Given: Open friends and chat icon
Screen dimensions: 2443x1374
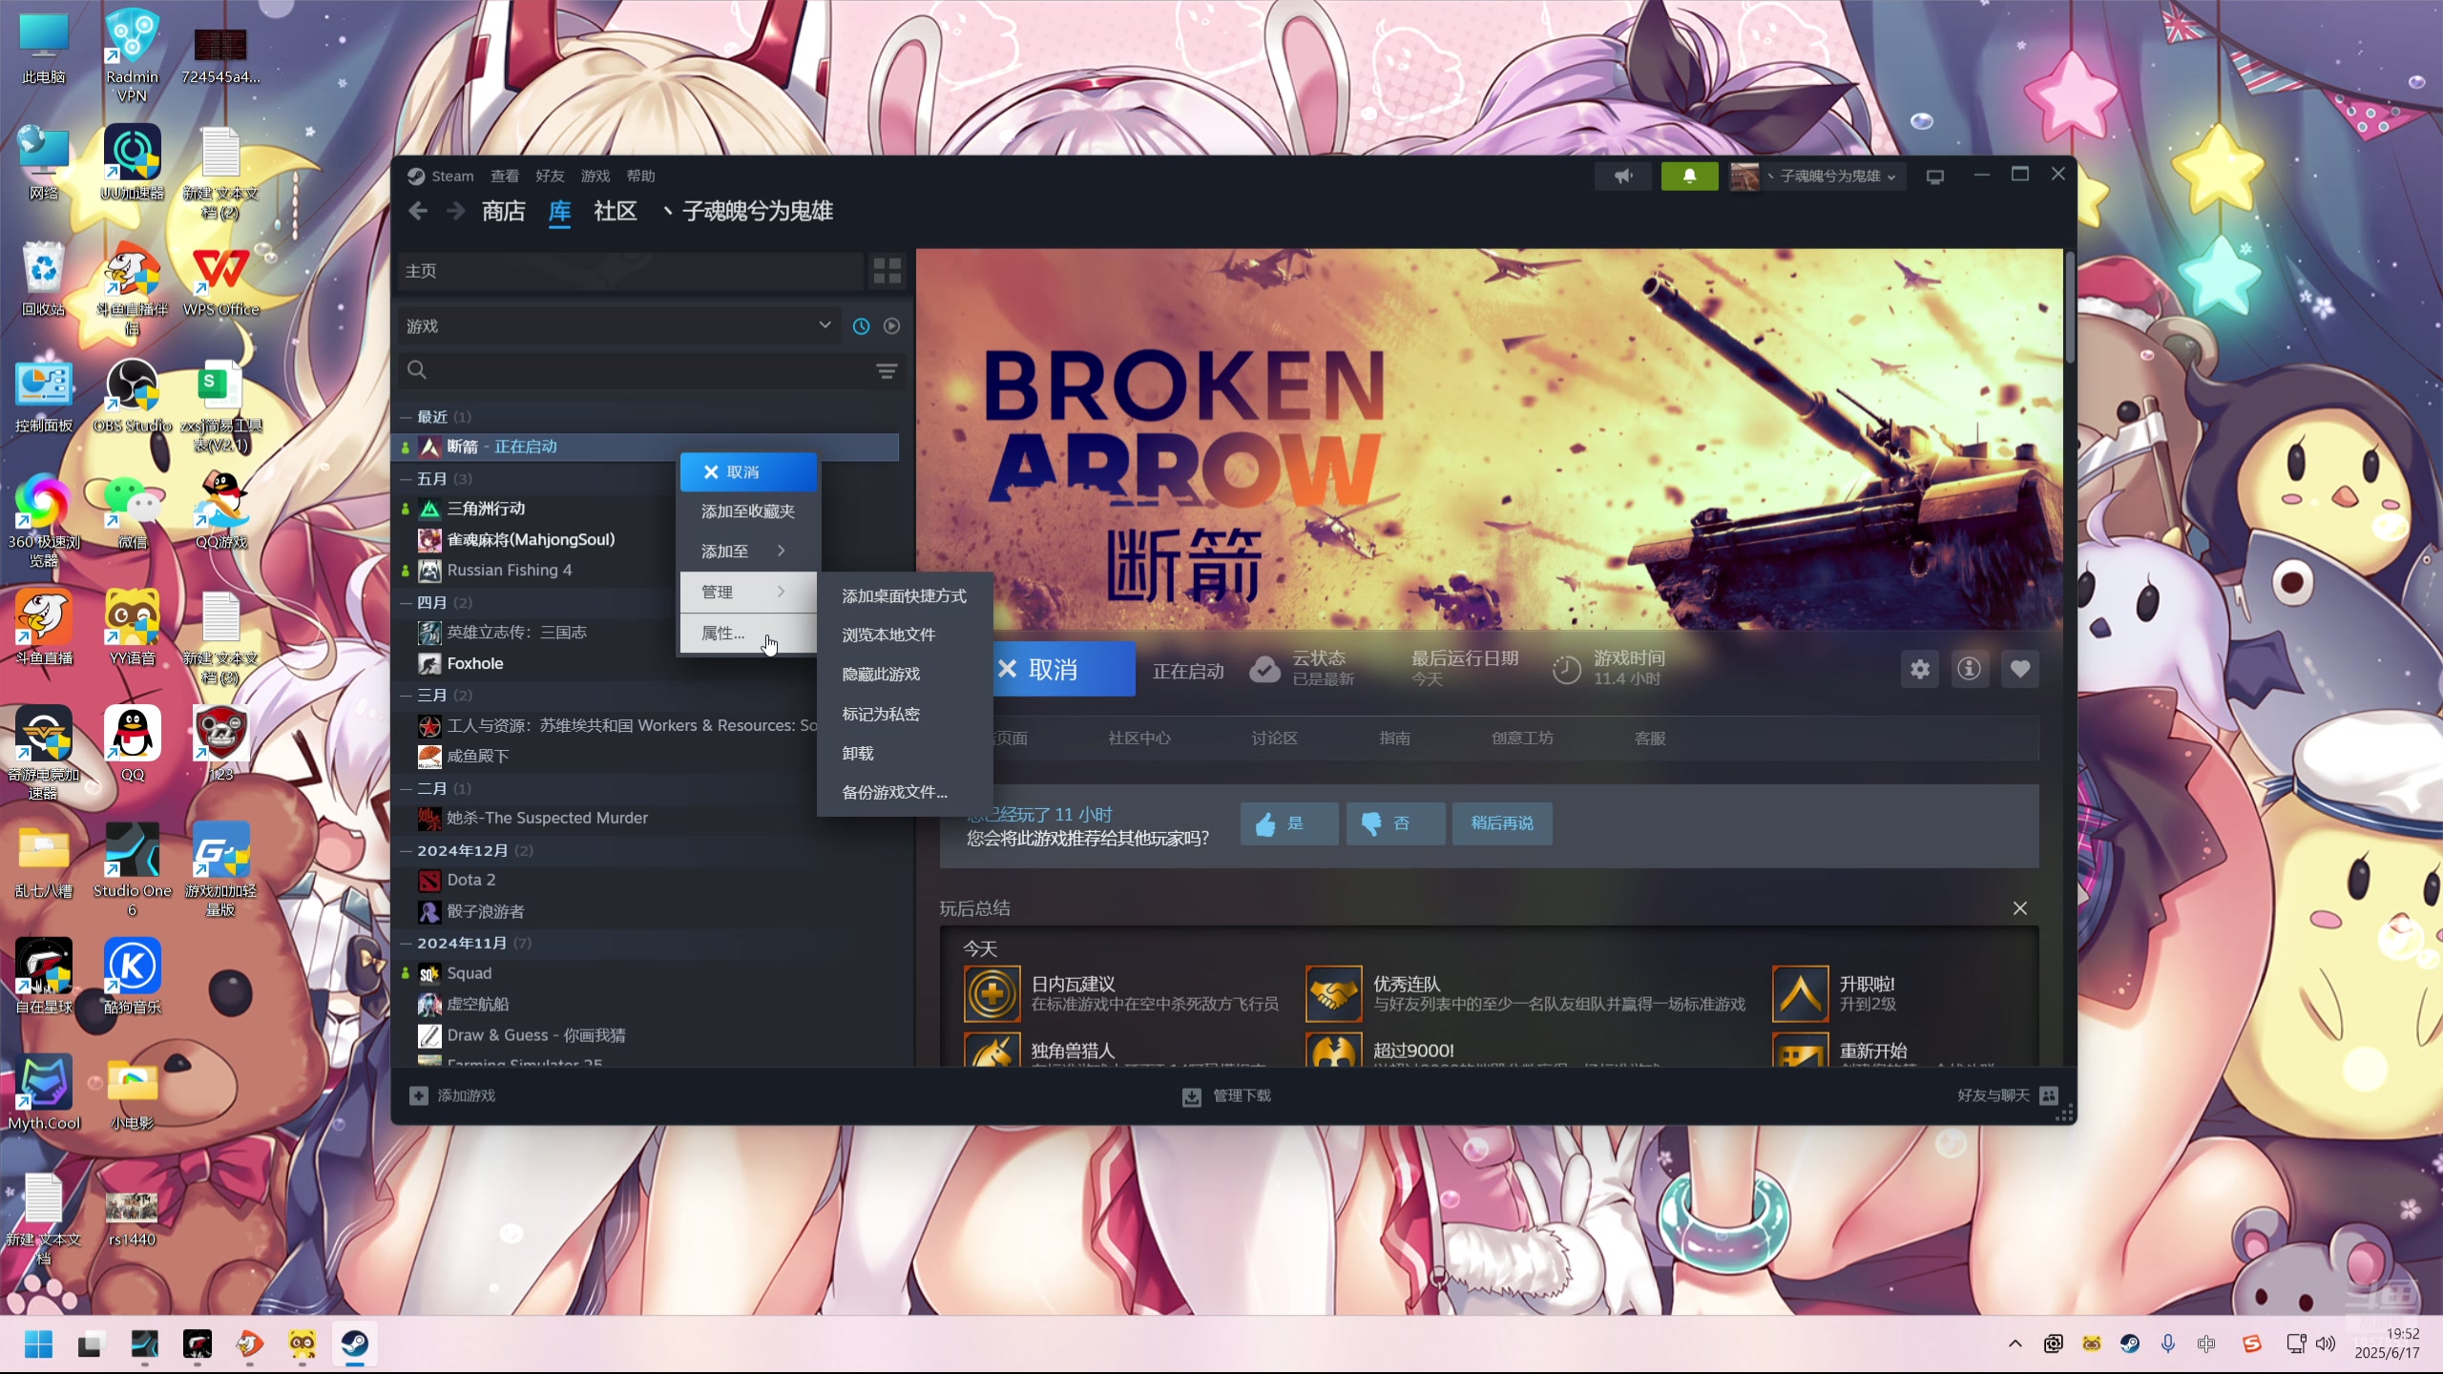Looking at the screenshot, I should 2049,1095.
